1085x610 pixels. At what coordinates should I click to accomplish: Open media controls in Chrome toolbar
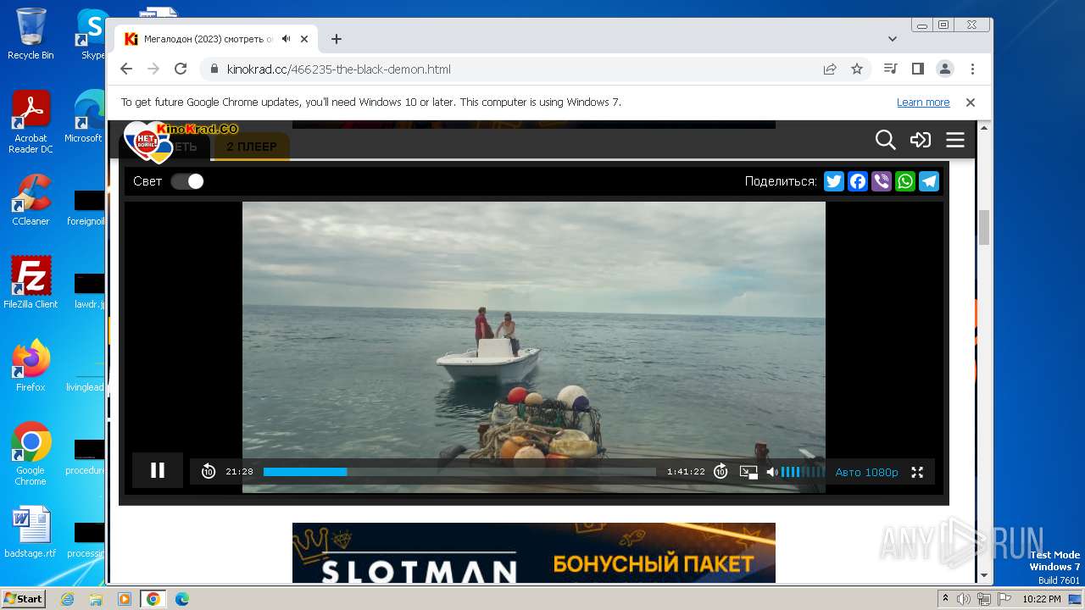tap(890, 69)
